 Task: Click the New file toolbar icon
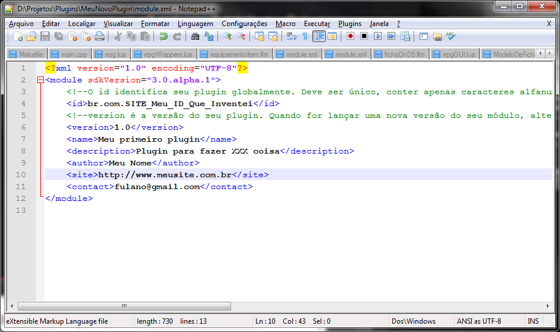coord(18,37)
